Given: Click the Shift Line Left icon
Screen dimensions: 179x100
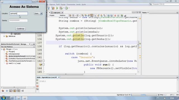Looking at the screenshot, I should [x=108, y=16].
